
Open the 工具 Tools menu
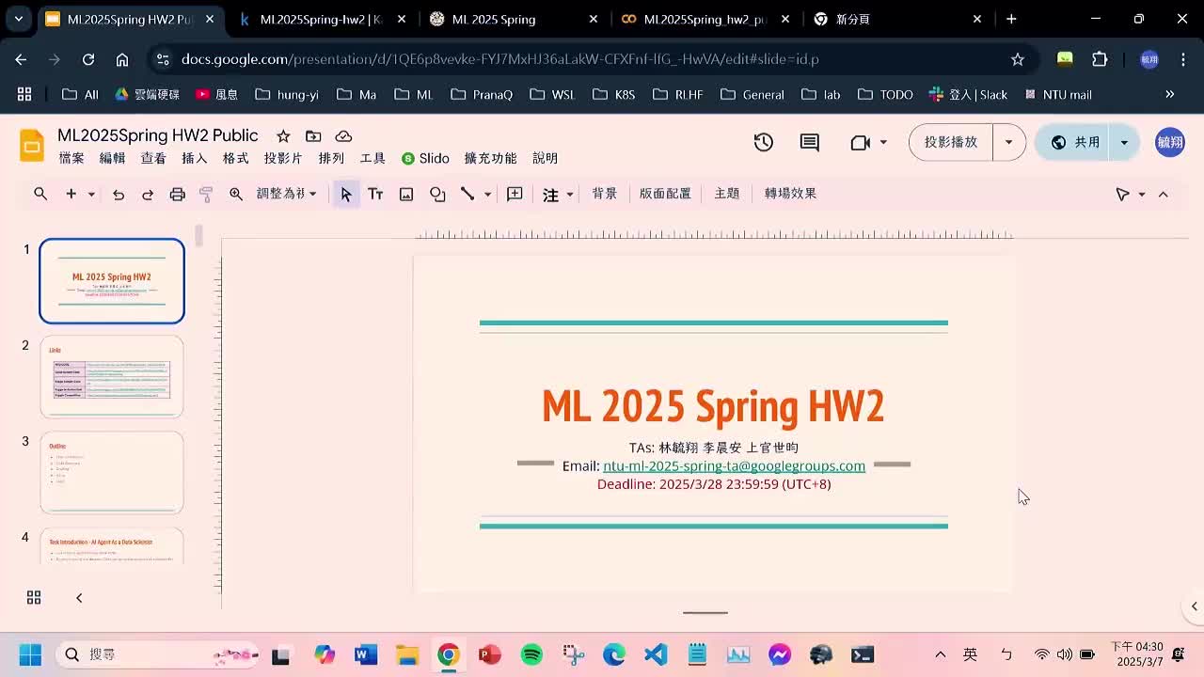(372, 158)
